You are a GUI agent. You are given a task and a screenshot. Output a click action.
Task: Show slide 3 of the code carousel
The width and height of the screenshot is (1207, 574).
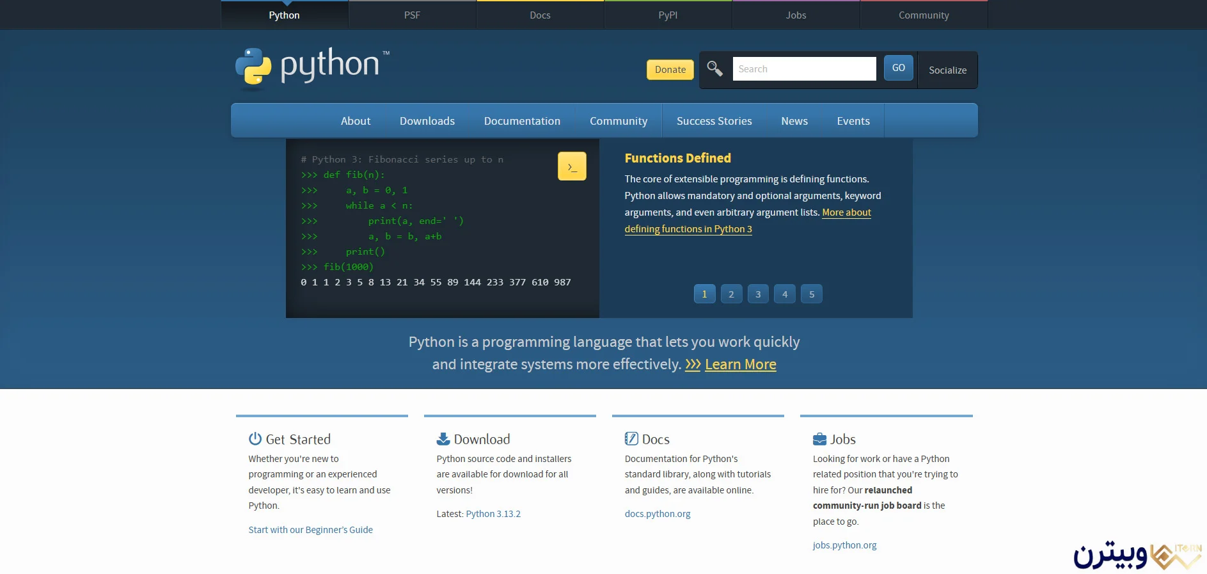pyautogui.click(x=758, y=294)
